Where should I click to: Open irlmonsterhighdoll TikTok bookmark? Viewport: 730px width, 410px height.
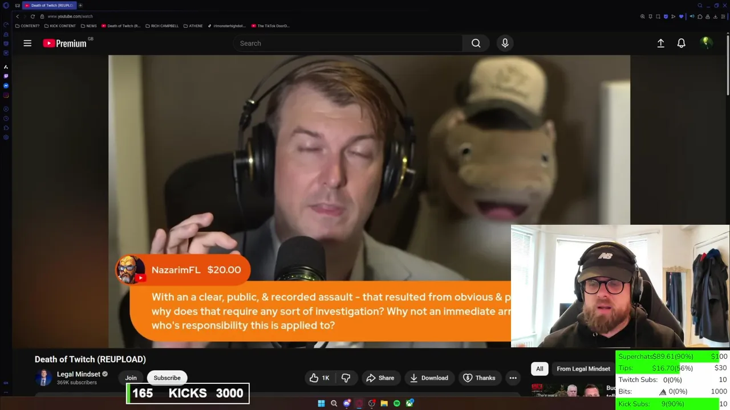pyautogui.click(x=227, y=26)
